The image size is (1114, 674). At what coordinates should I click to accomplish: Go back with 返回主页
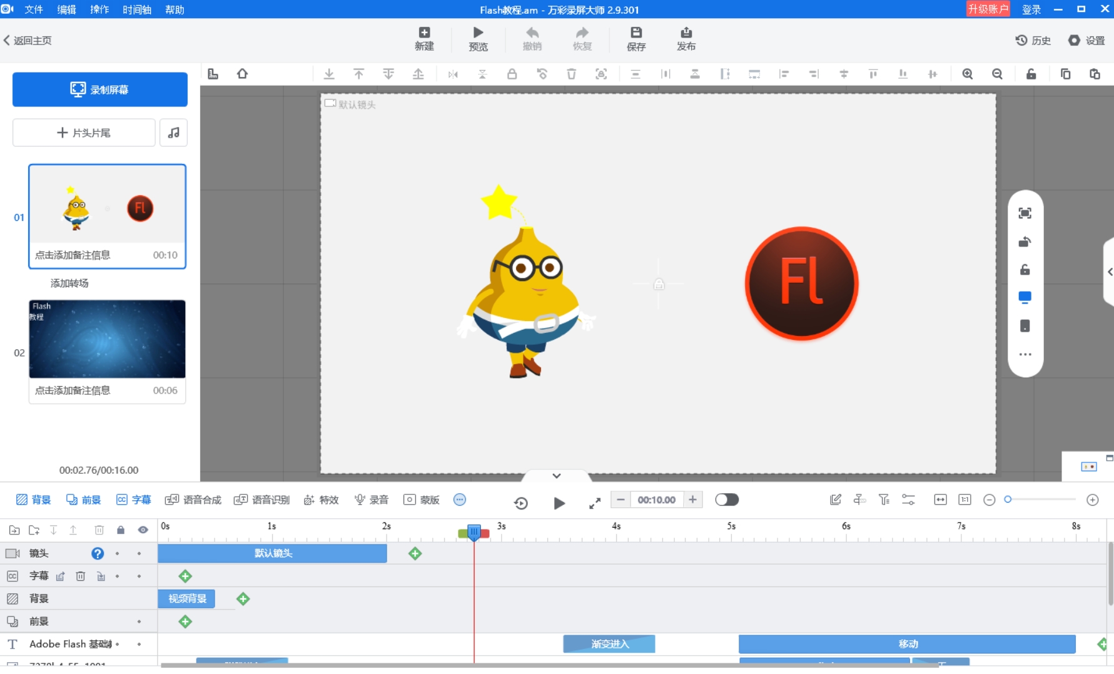click(28, 40)
